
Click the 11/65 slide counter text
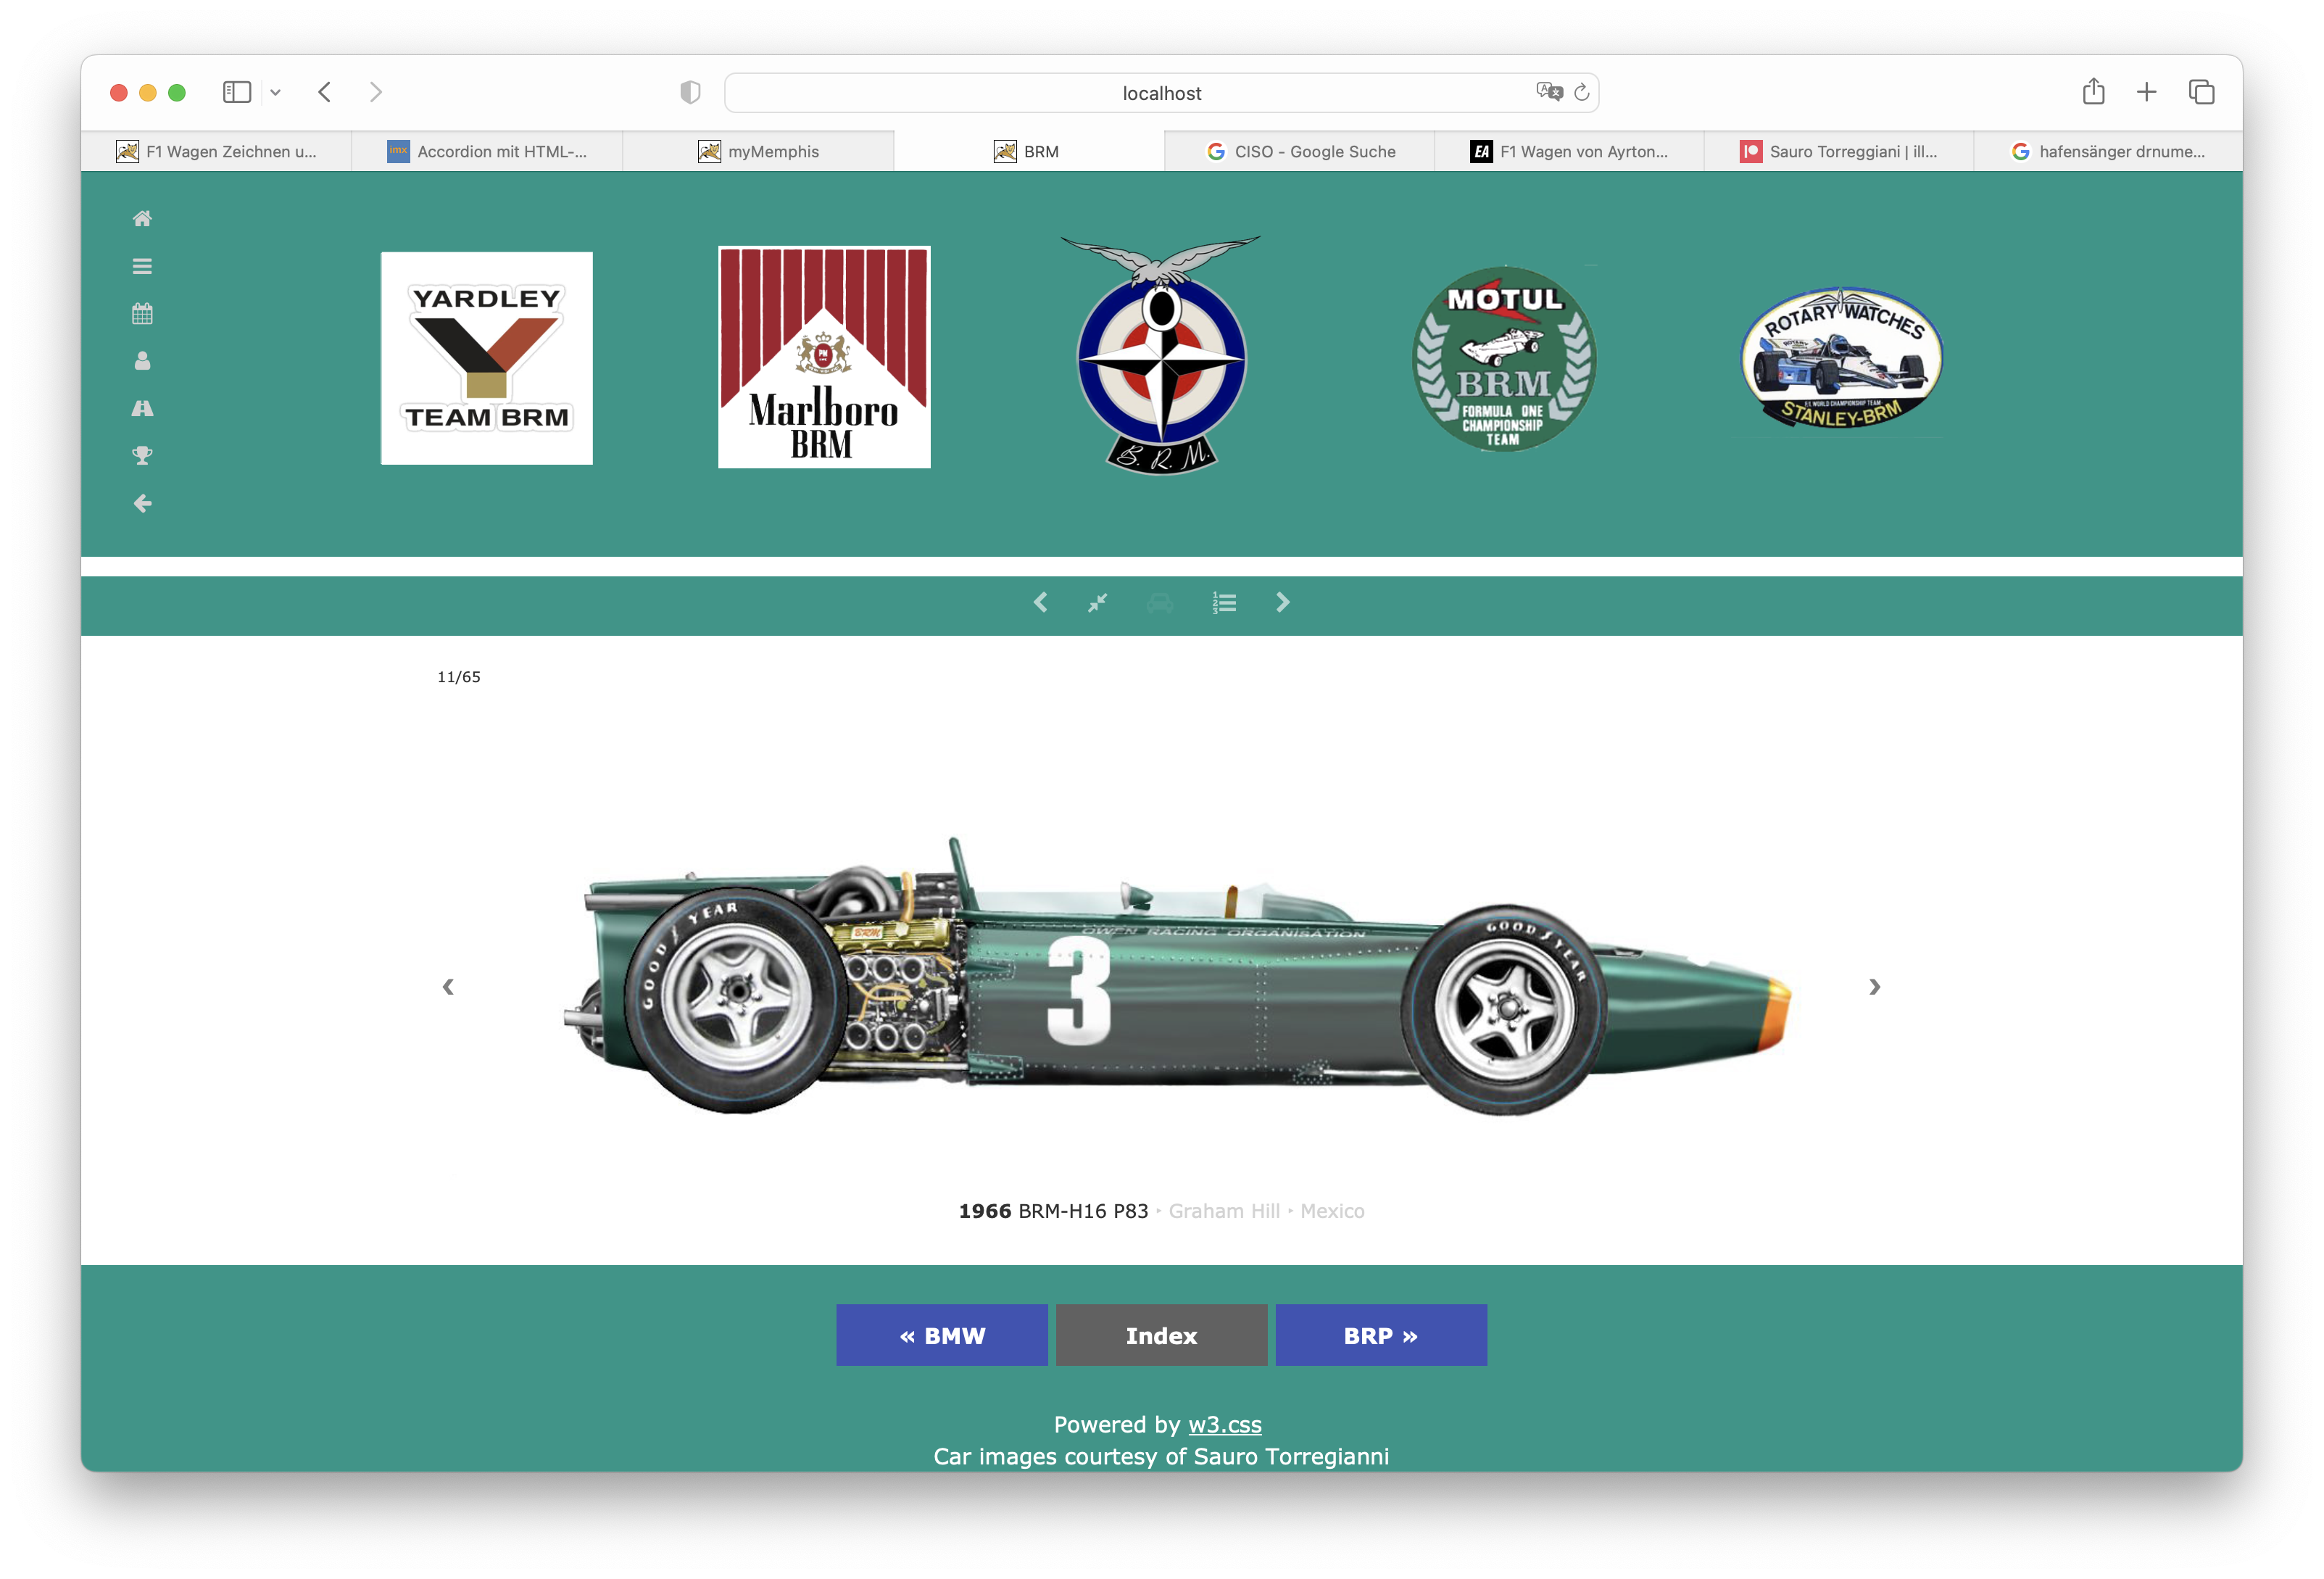coord(459,677)
